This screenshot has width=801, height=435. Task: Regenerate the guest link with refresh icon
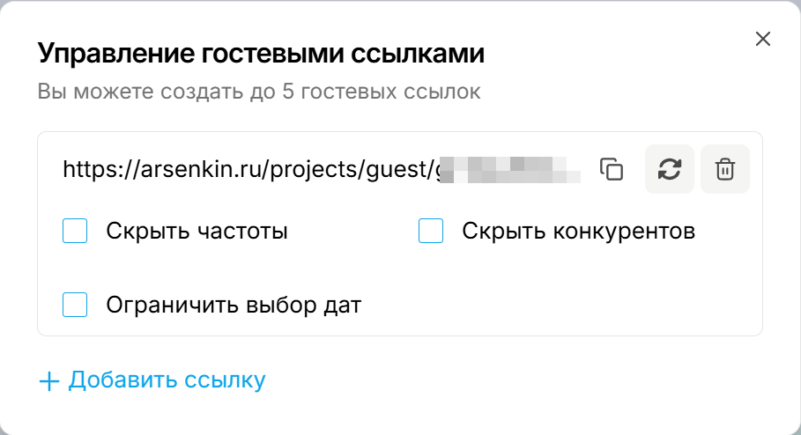click(x=670, y=169)
